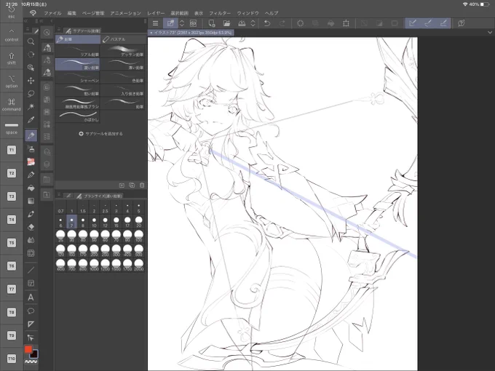Select the Move layer tool

31,81
